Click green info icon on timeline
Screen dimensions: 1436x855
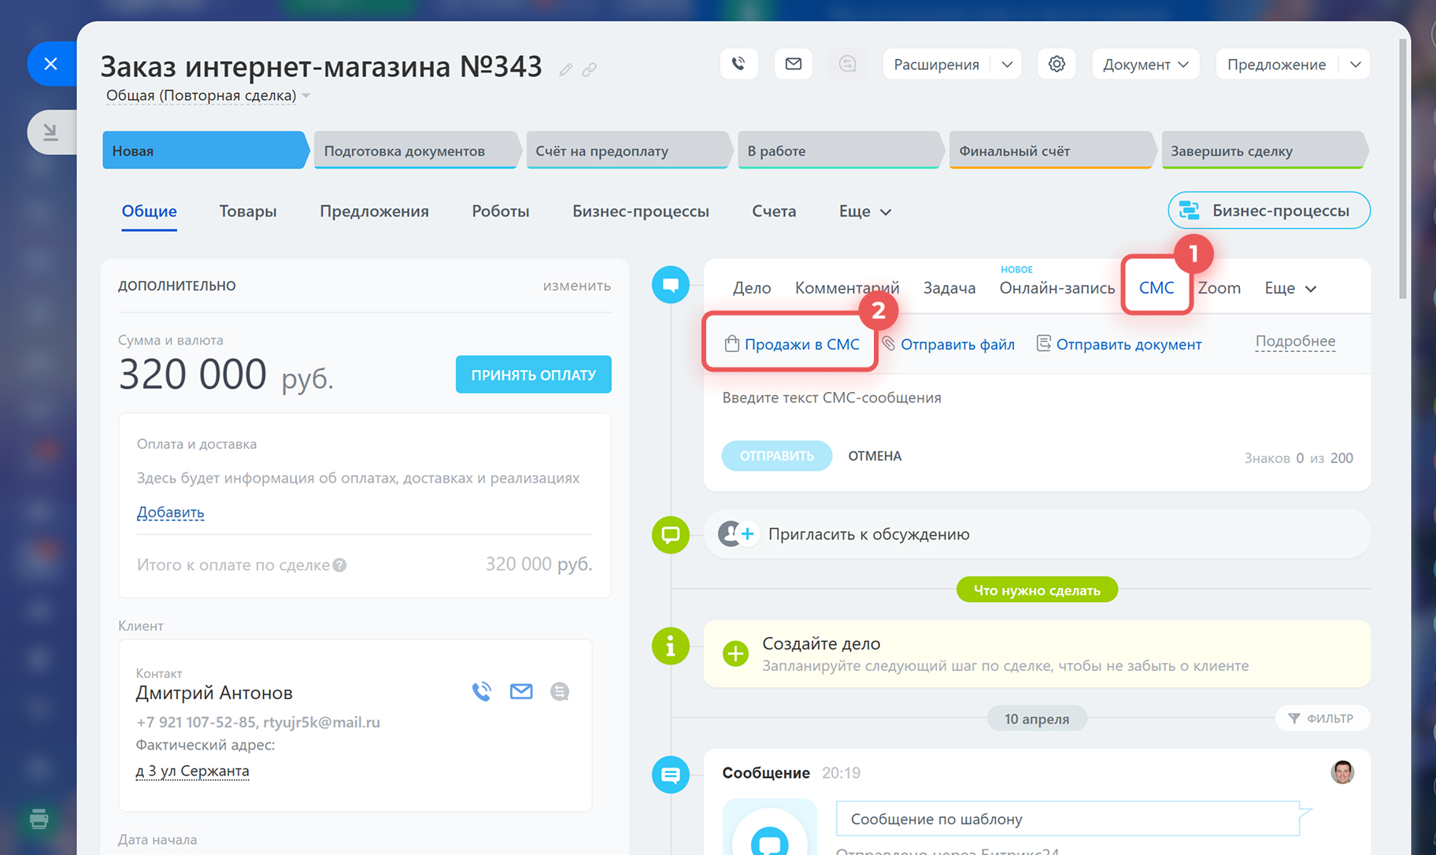(671, 646)
